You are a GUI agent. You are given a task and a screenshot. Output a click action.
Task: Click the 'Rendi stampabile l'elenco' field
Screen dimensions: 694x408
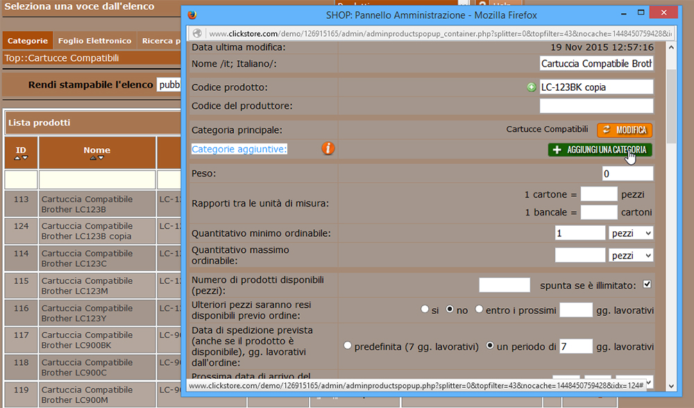click(169, 85)
